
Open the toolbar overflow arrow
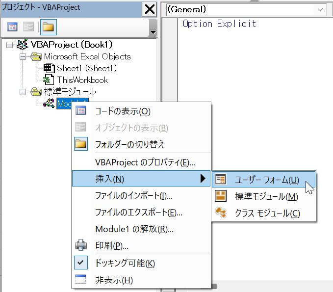pos(153,28)
